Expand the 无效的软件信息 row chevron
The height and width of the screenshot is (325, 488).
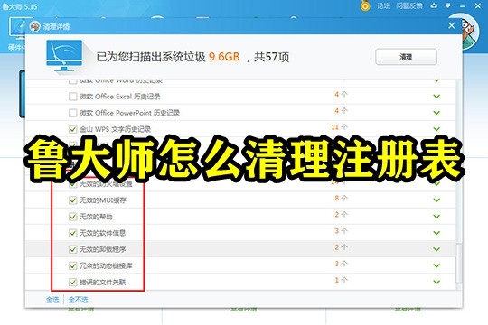[x=436, y=233]
